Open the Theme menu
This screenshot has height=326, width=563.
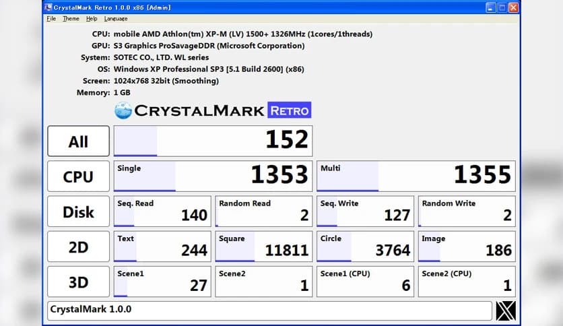coord(71,19)
